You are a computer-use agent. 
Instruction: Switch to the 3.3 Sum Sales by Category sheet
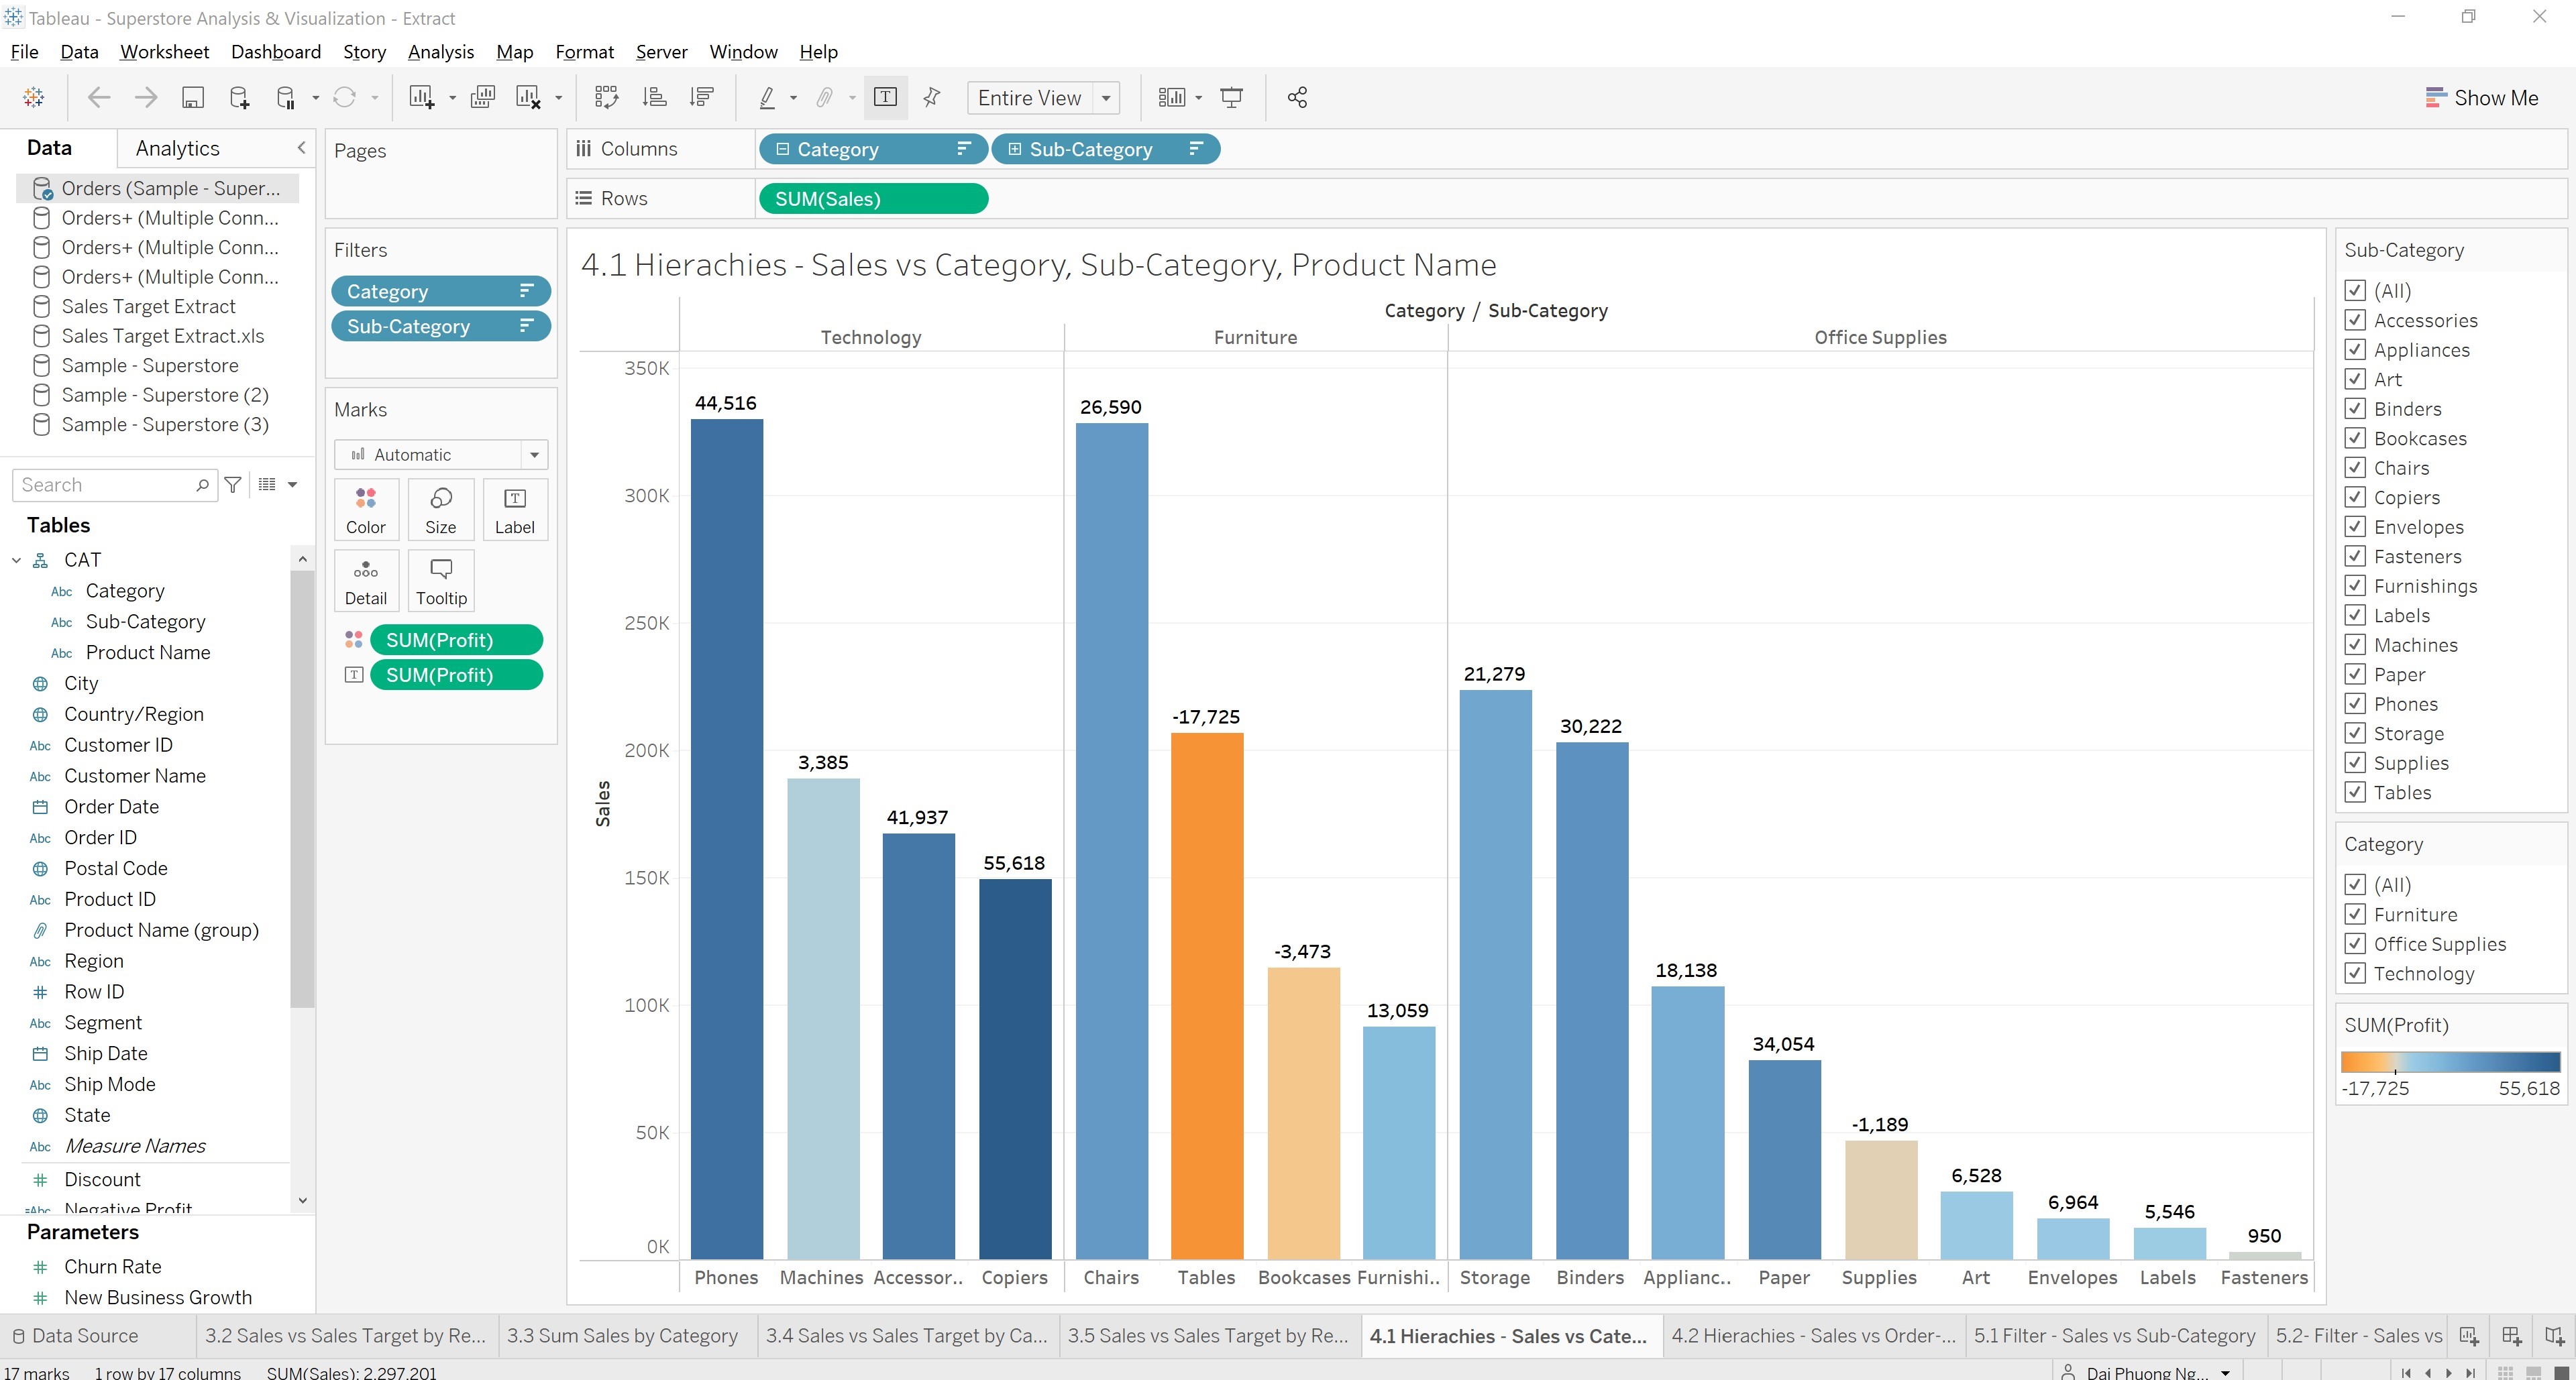coord(623,1336)
